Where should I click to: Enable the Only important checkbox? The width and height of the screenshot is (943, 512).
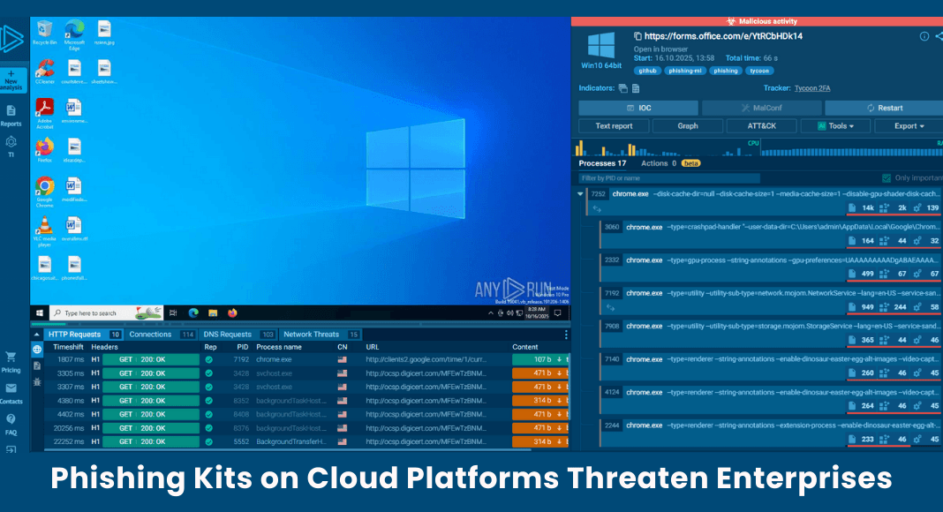tap(887, 177)
